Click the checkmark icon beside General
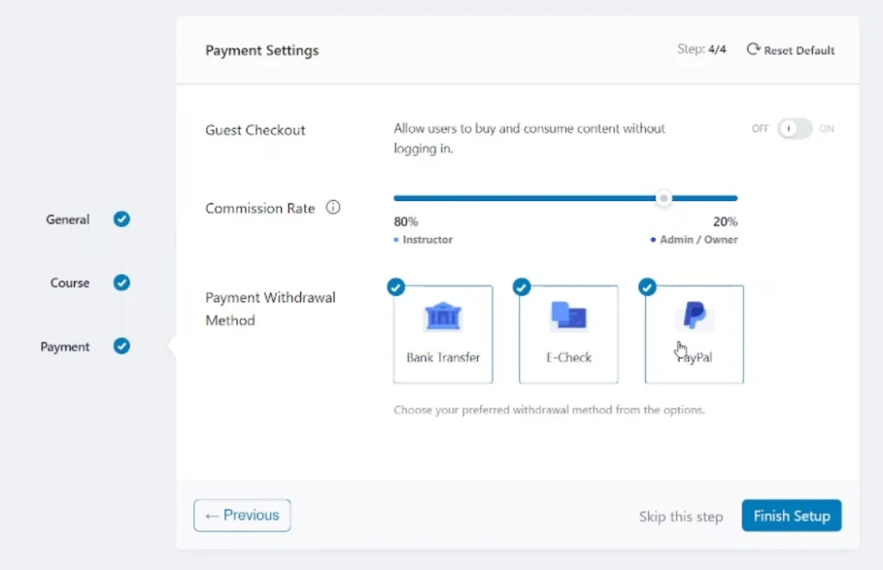 (x=121, y=219)
